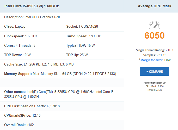178x130 pixels.
Task: Click the Clockspeed: 1.6 GHz text
Action: point(21,36)
